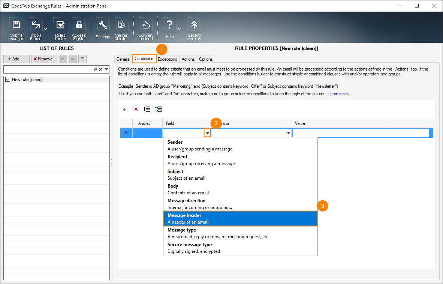Click the Remove rule button
Viewport: 443px width, 284px height.
(x=44, y=59)
